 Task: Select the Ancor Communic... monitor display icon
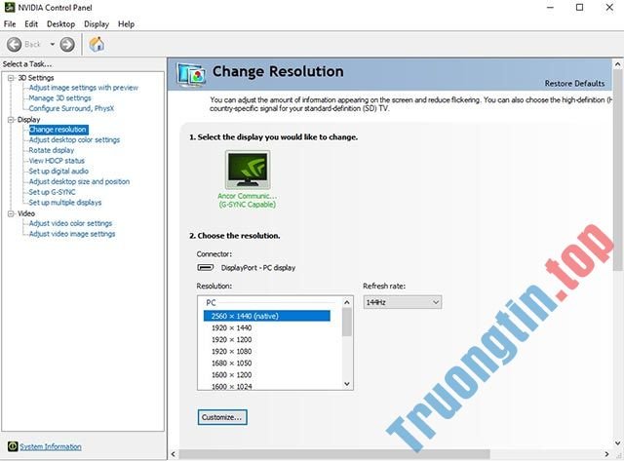[x=247, y=170]
